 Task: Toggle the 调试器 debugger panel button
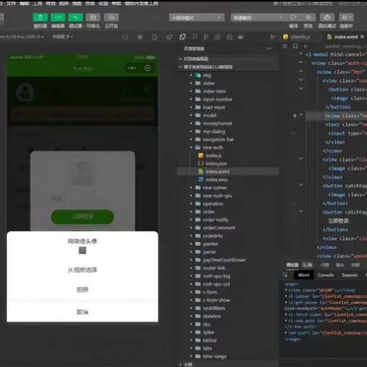[x=76, y=18]
